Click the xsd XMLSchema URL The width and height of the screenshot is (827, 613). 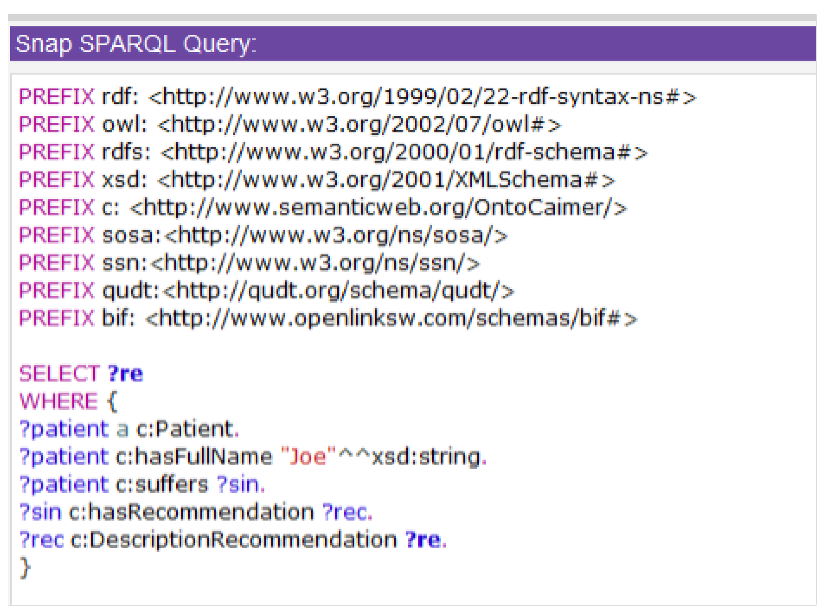click(385, 180)
